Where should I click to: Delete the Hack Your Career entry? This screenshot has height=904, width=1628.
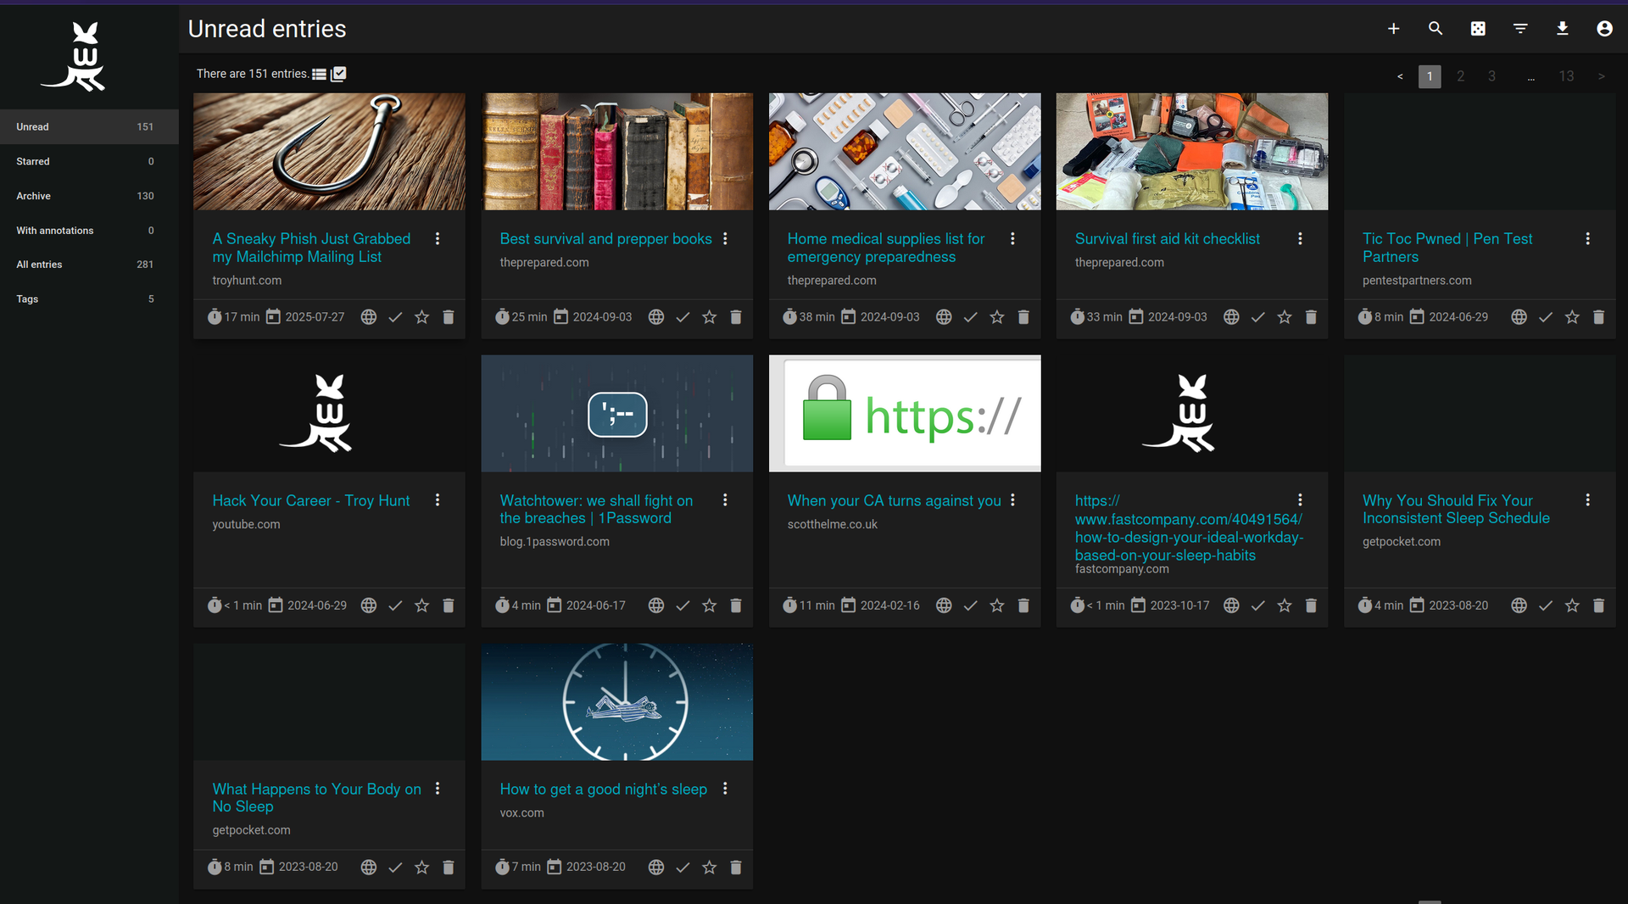click(449, 605)
